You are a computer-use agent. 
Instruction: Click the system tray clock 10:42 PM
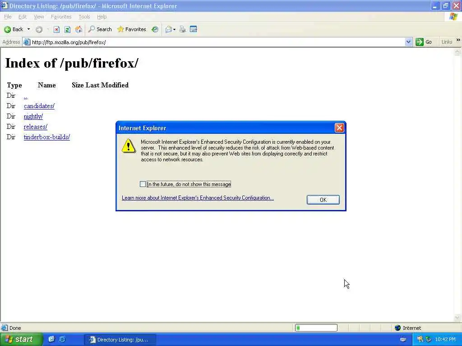point(445,339)
